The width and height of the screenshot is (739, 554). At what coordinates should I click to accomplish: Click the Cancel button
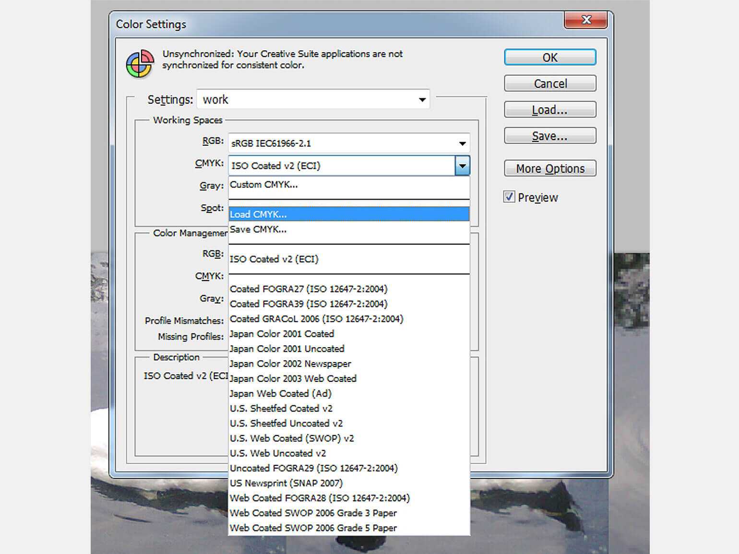(550, 83)
